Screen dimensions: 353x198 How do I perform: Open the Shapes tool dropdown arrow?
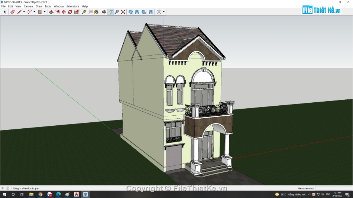45,12
